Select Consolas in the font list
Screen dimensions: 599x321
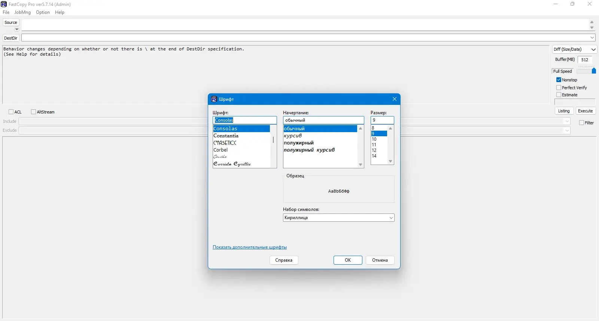tap(241, 129)
